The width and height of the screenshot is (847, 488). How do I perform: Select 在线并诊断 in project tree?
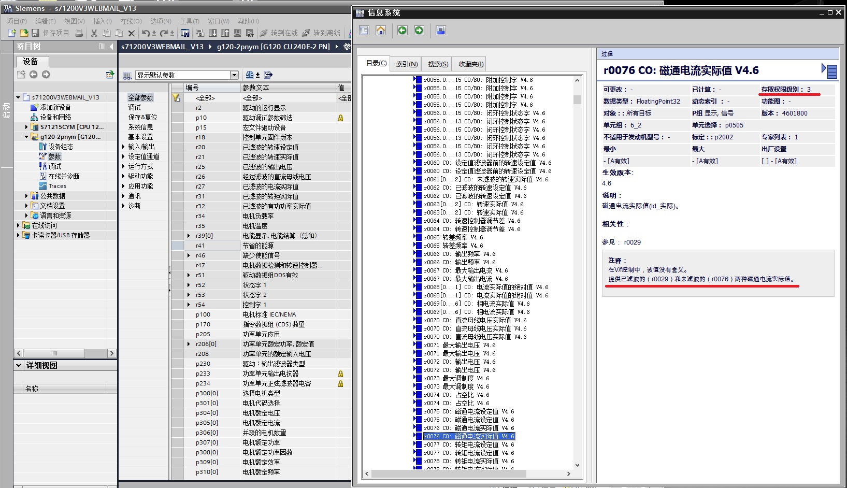[x=64, y=176]
